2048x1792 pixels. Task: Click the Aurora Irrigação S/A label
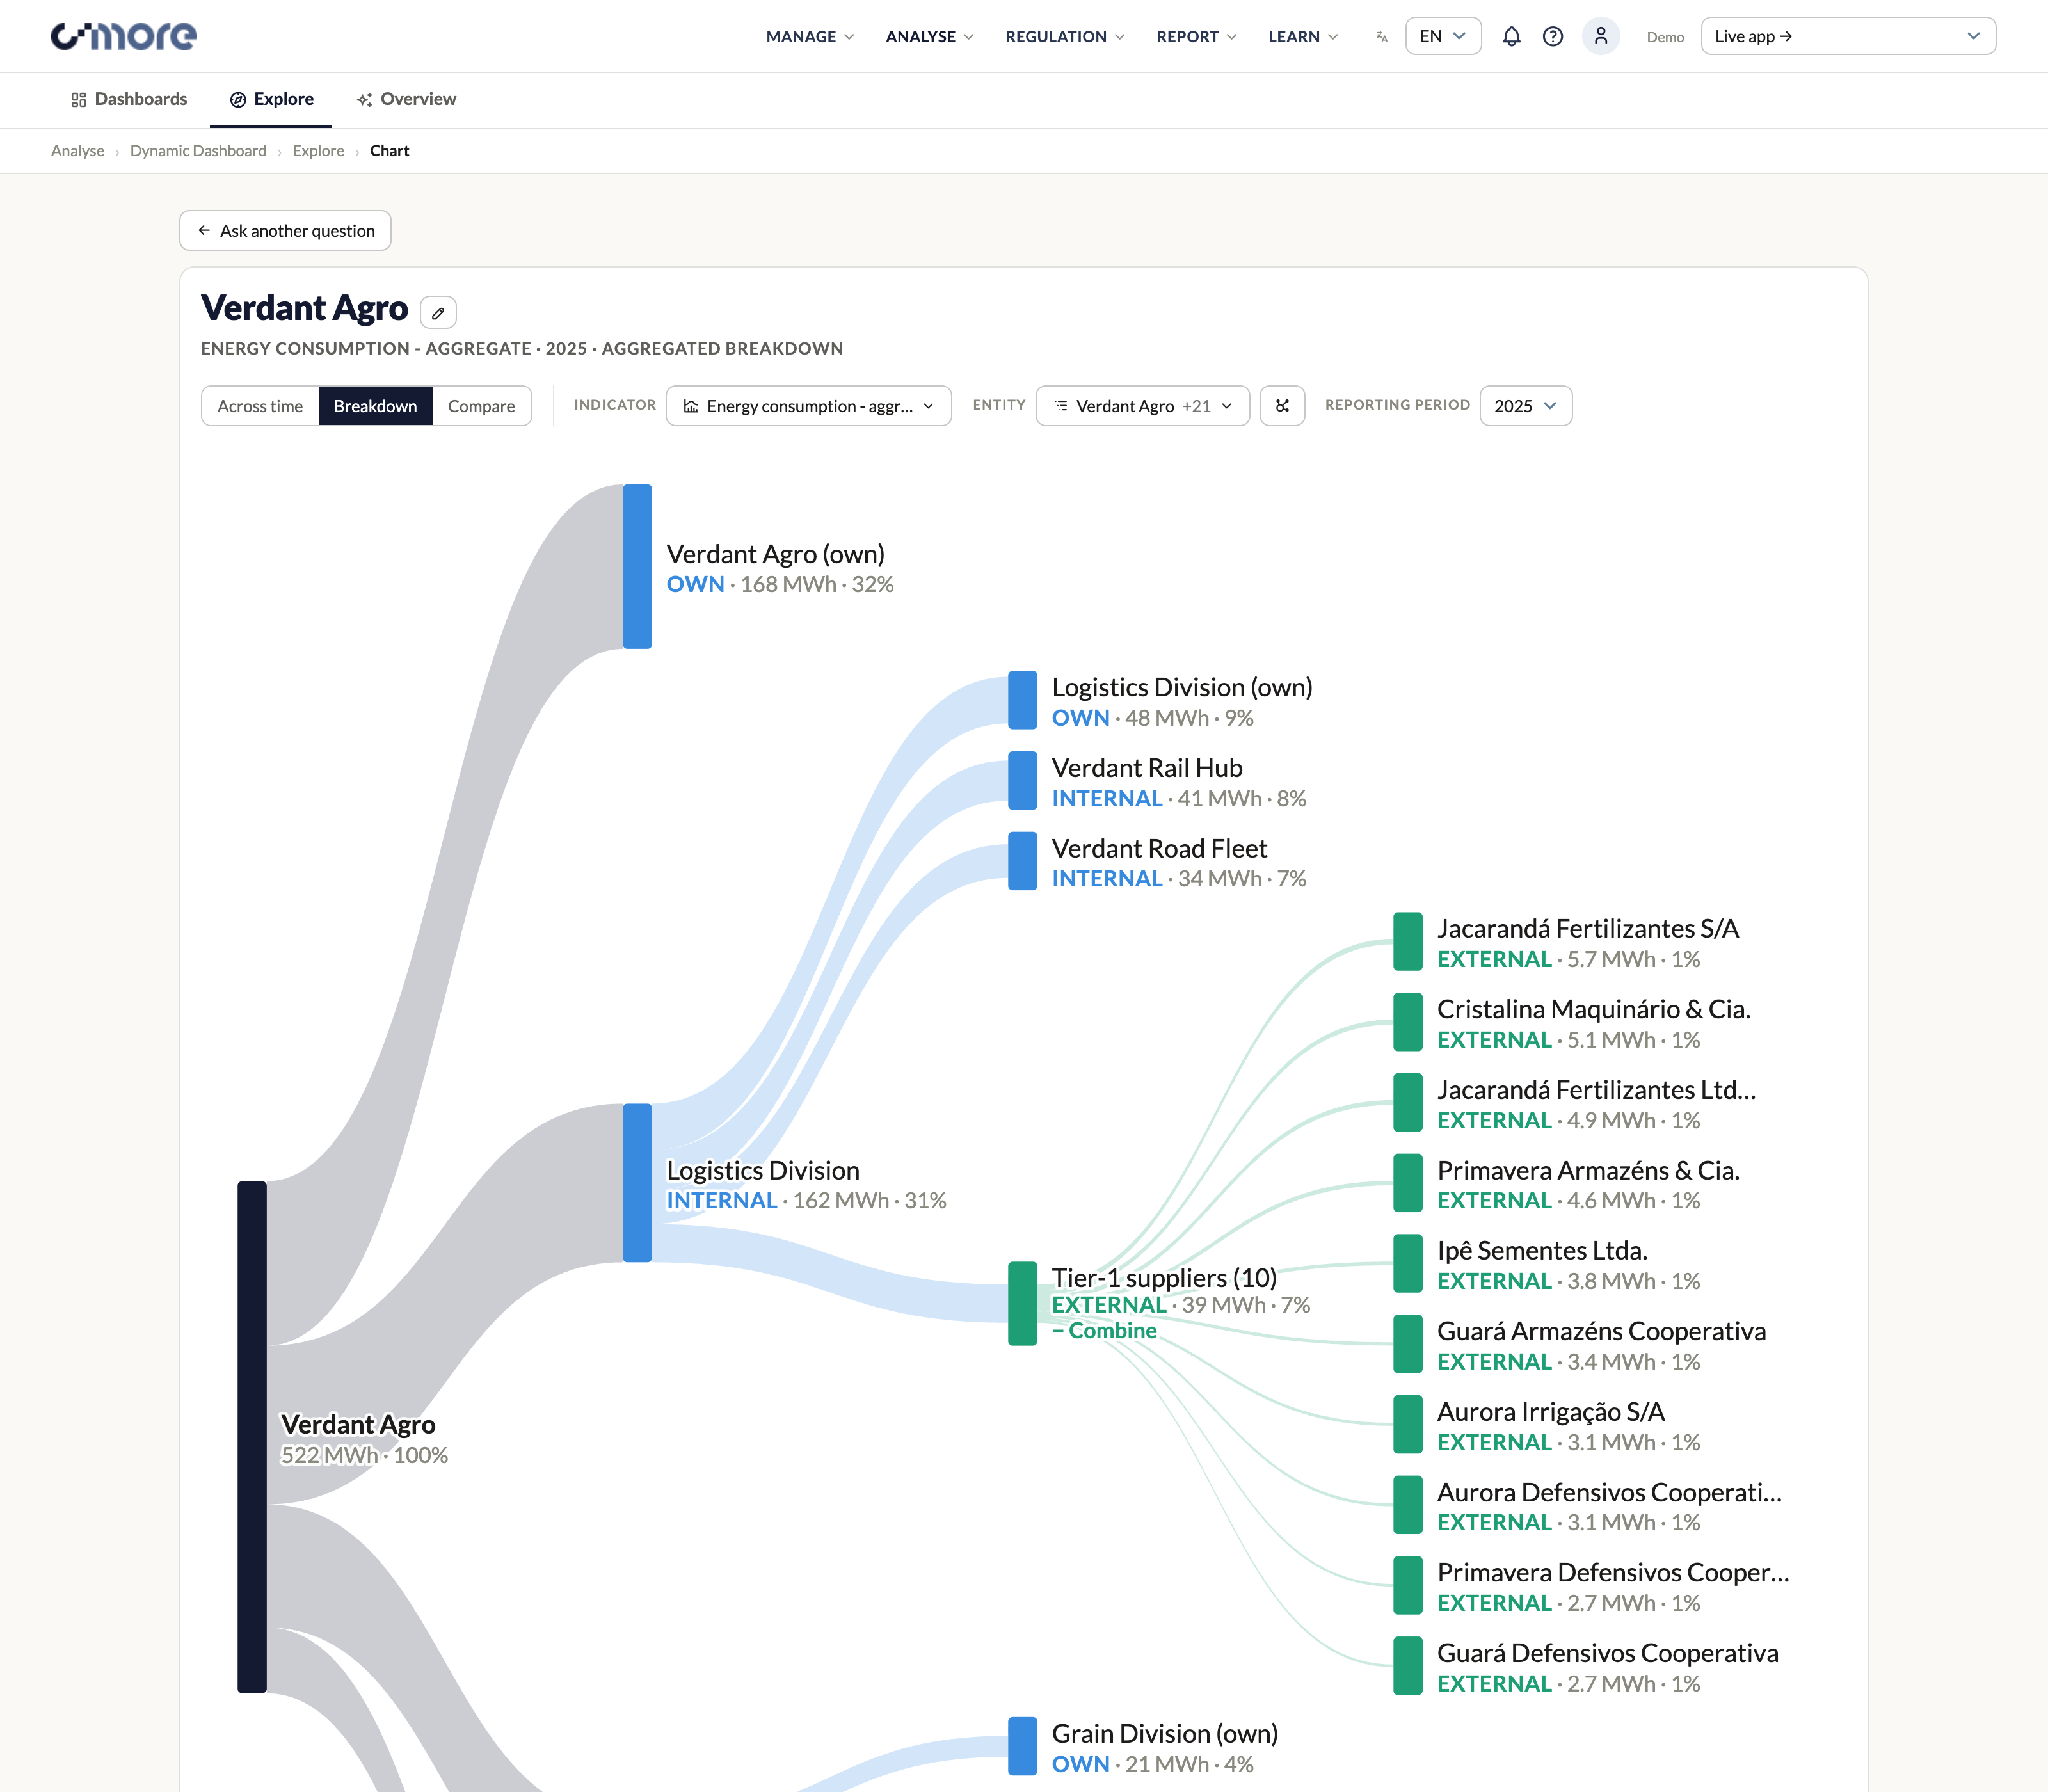(1551, 1412)
